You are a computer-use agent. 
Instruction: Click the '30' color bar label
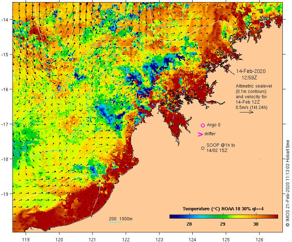pyautogui.click(x=256, y=224)
